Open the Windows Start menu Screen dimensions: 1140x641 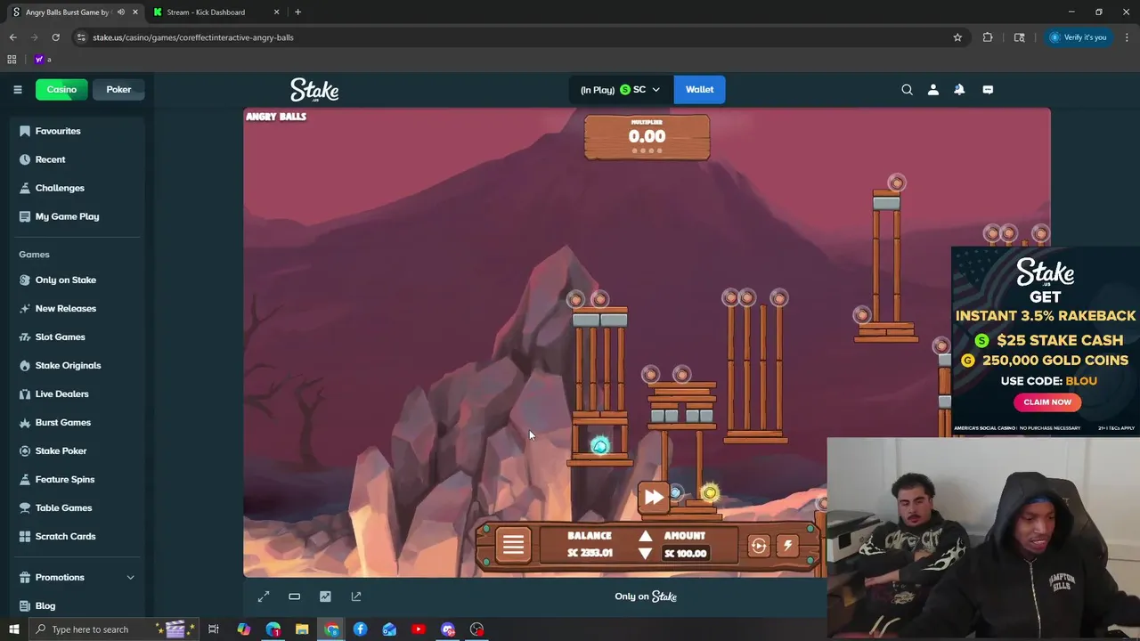pos(13,629)
